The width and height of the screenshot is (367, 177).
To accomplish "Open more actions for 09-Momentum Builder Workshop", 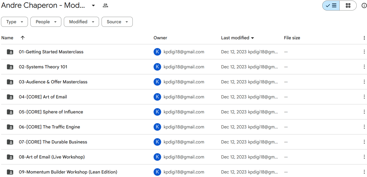I will tap(364, 172).
